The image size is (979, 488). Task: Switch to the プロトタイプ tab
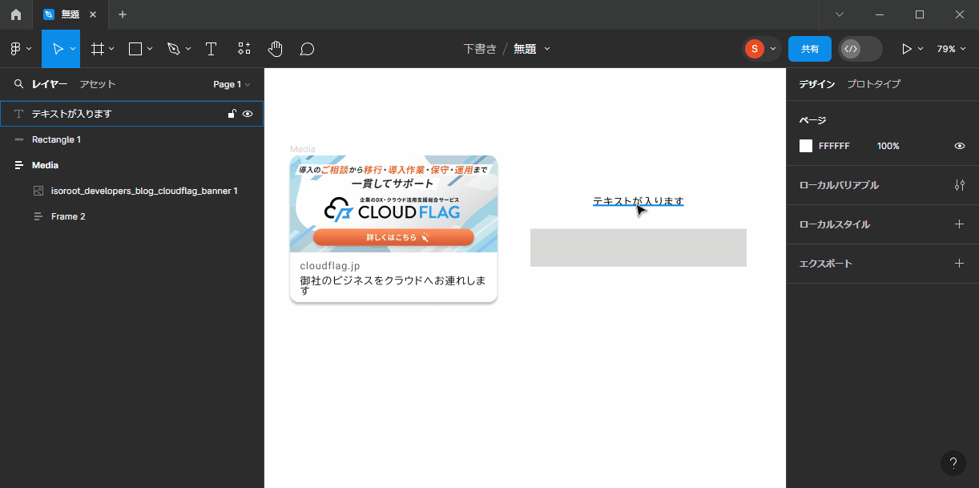(874, 84)
